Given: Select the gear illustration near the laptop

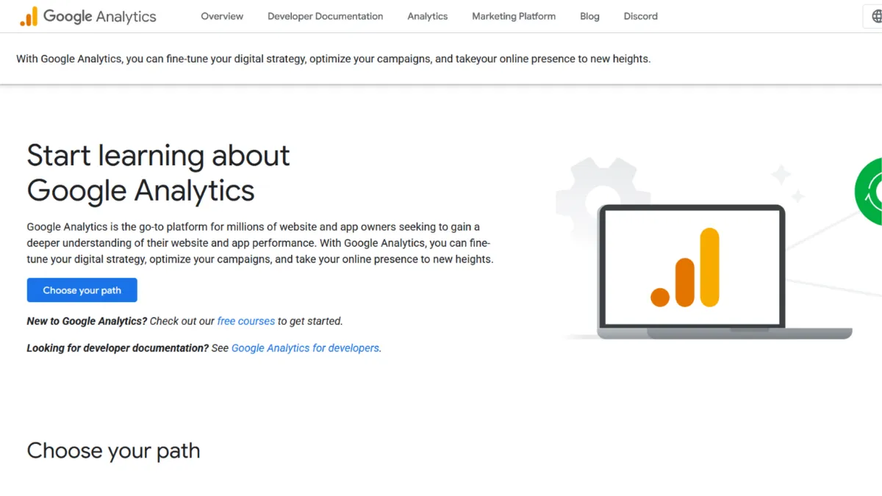Looking at the screenshot, I should click(x=603, y=191).
